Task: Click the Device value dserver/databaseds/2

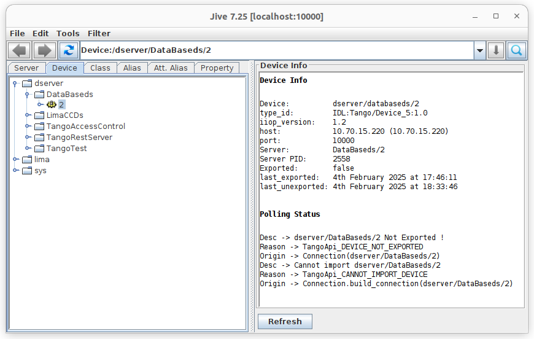Action: (x=376, y=104)
